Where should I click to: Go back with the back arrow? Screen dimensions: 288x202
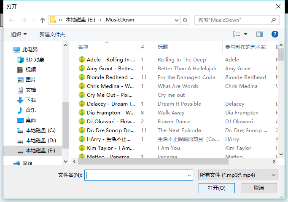click(11, 20)
